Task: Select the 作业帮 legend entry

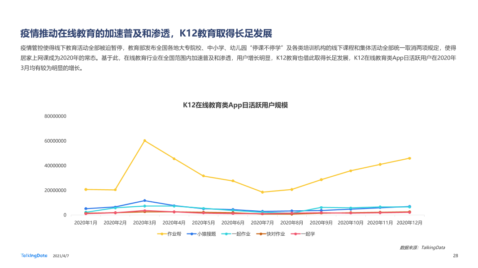Action: coord(169,234)
